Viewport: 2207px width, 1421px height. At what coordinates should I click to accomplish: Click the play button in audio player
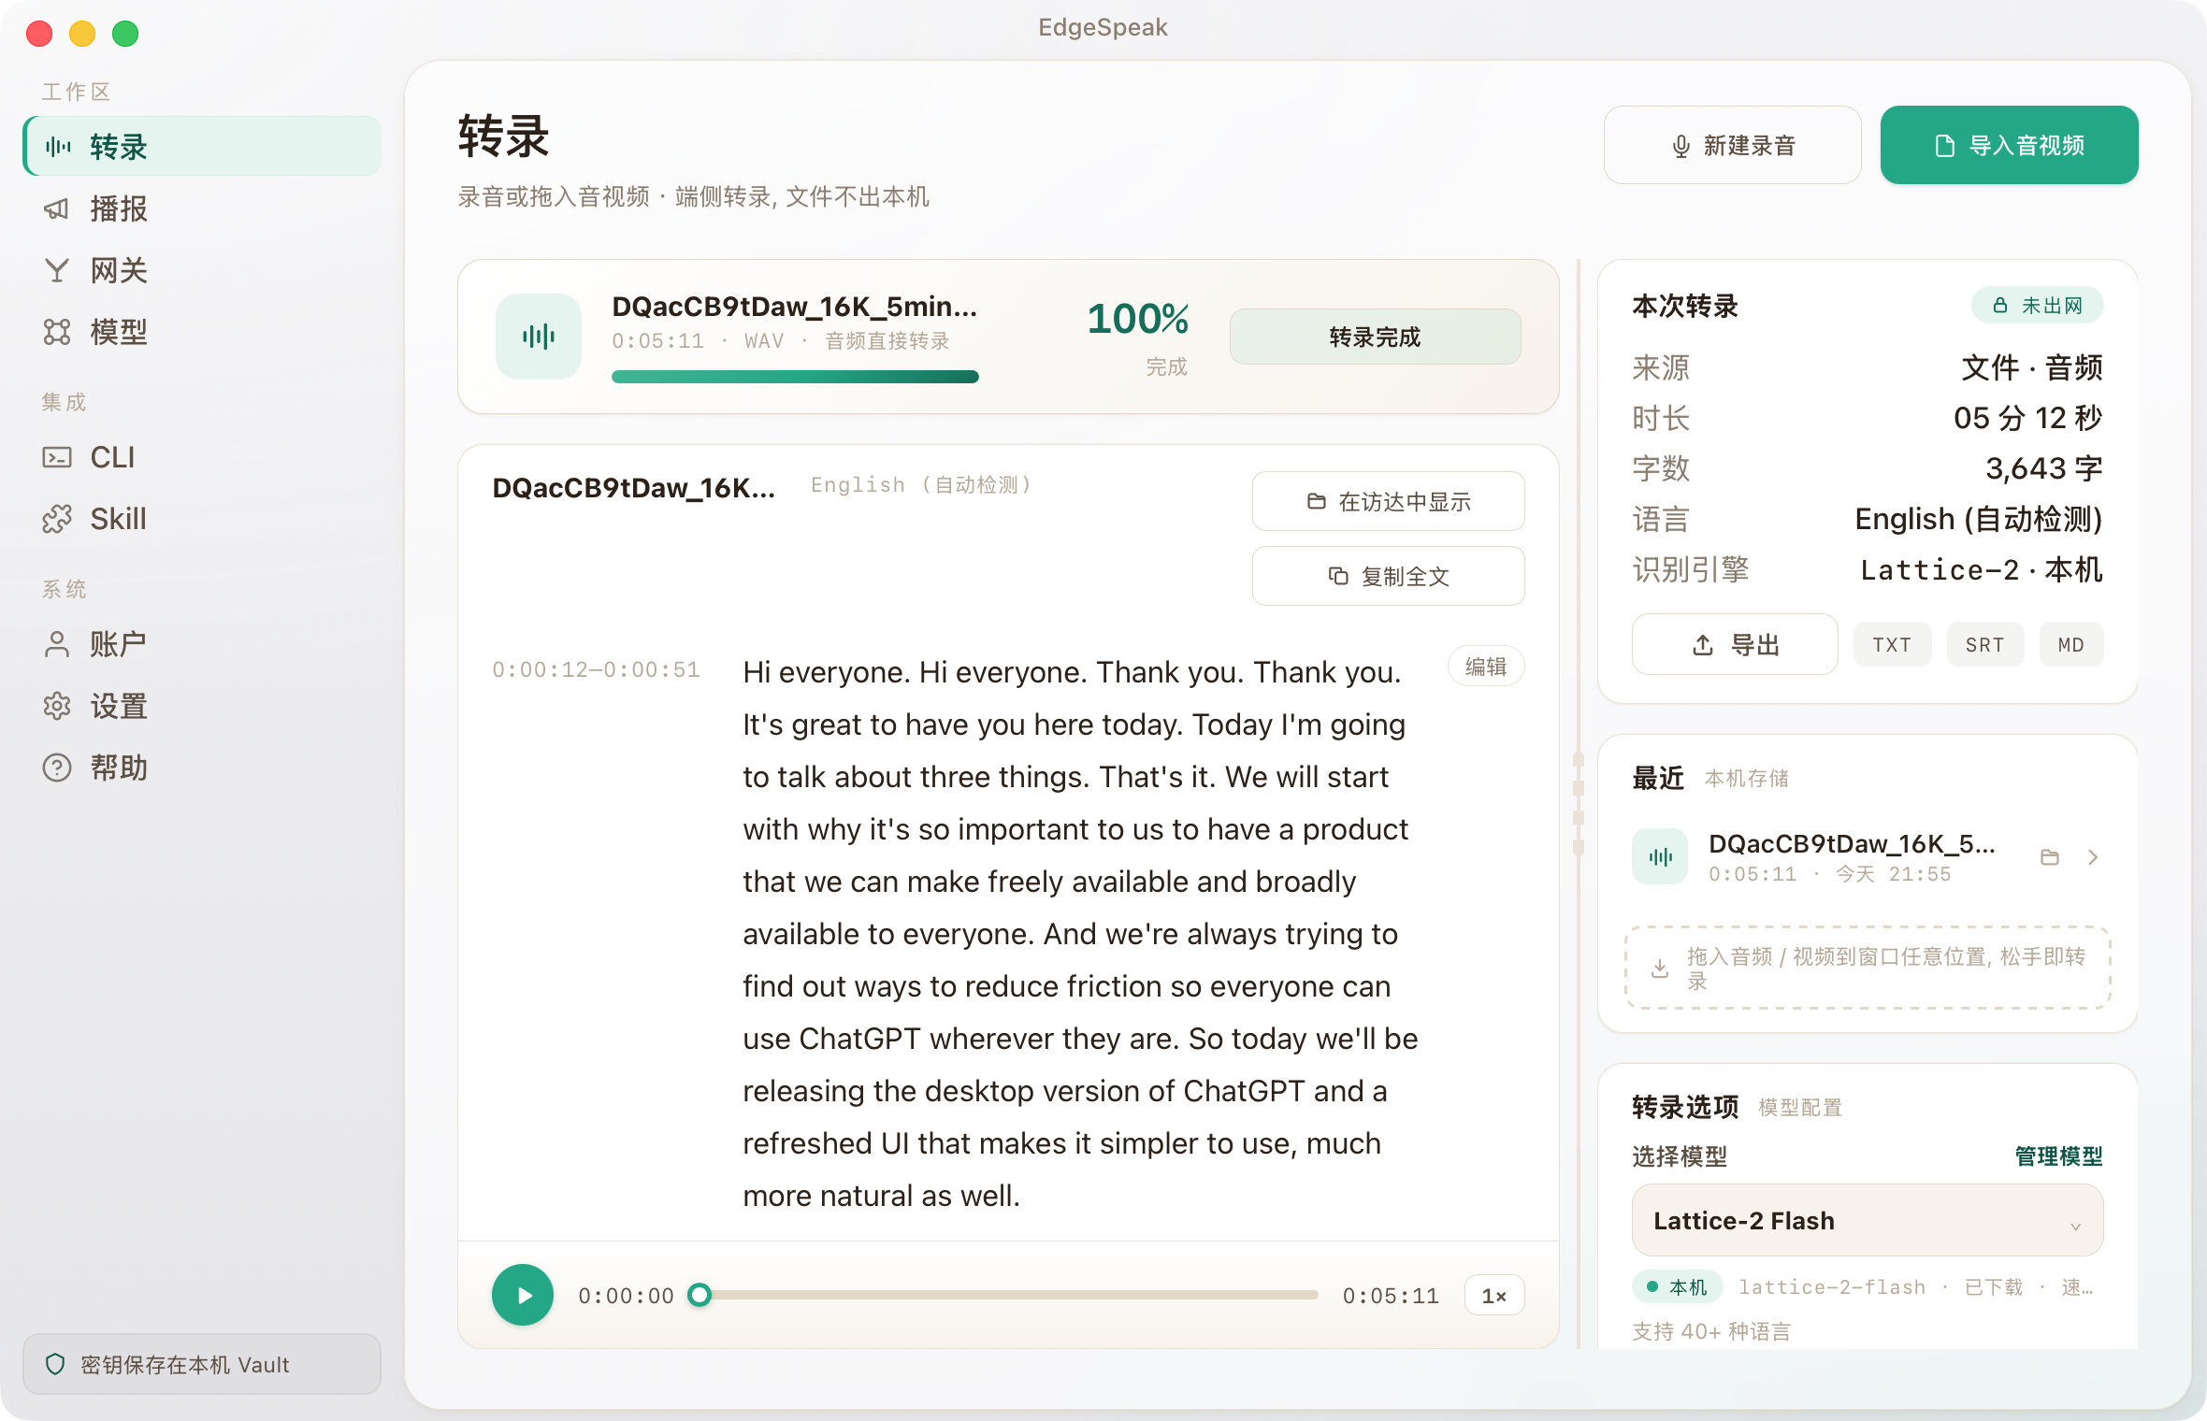(523, 1295)
